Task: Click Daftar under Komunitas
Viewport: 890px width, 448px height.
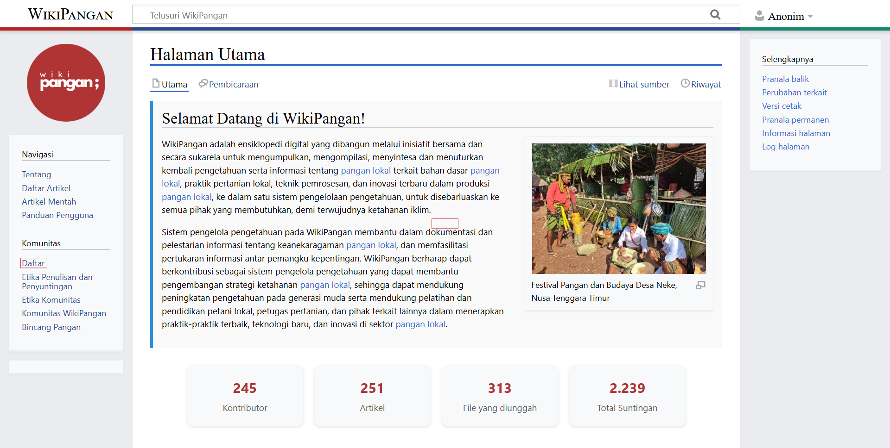Action: (x=33, y=263)
